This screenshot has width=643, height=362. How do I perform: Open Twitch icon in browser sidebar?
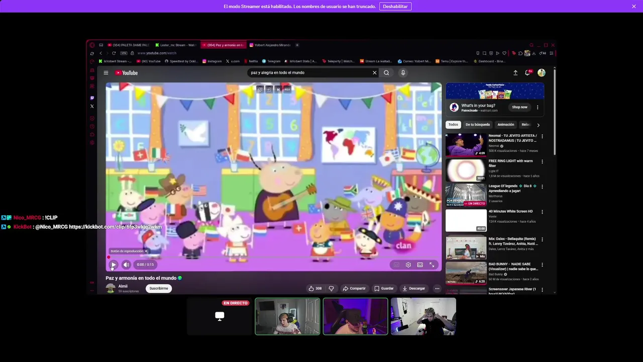pyautogui.click(x=92, y=98)
